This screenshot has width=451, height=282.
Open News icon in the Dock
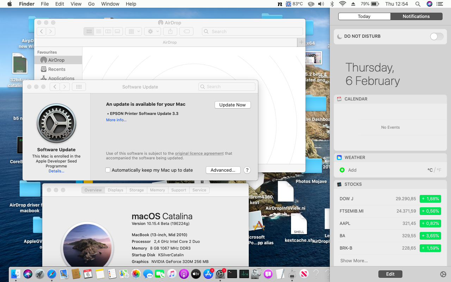click(304, 274)
